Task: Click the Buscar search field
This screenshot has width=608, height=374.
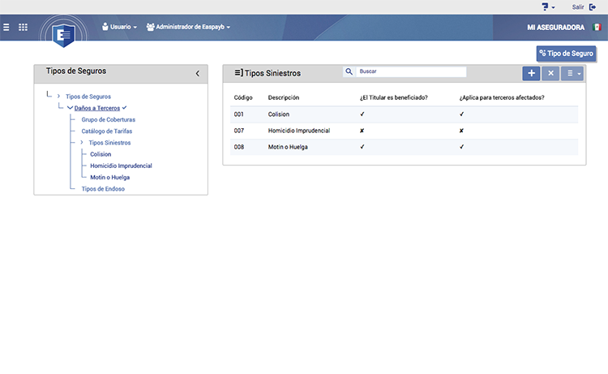Action: point(411,71)
